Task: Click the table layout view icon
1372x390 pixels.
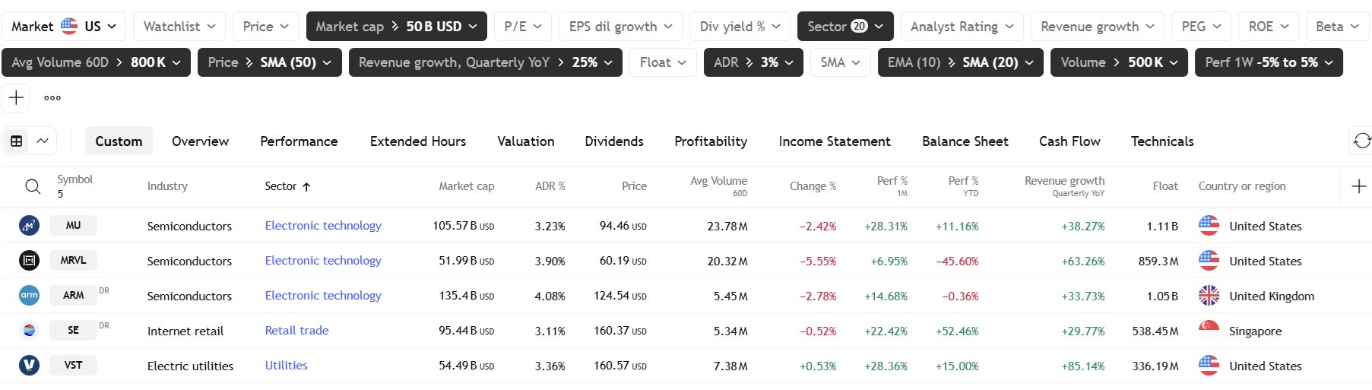Action: pos(17,141)
